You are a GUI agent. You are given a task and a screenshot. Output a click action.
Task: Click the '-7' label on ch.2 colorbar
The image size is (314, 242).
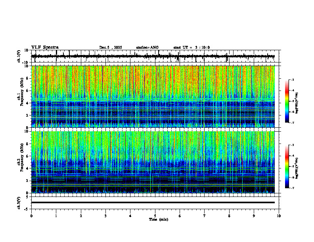pyautogui.click(x=293, y=188)
